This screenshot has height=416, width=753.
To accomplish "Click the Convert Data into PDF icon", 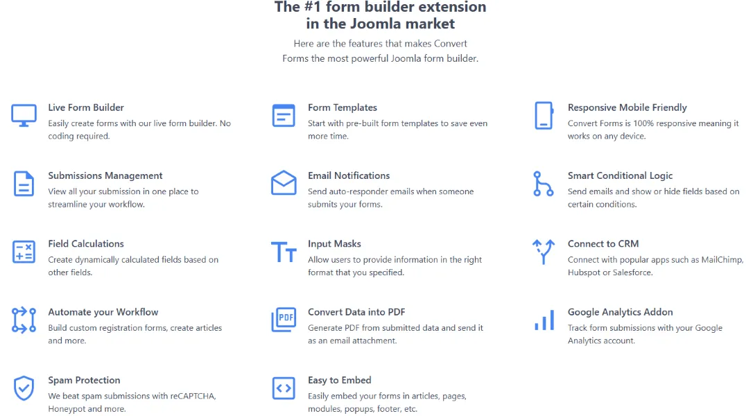I will click(x=284, y=320).
